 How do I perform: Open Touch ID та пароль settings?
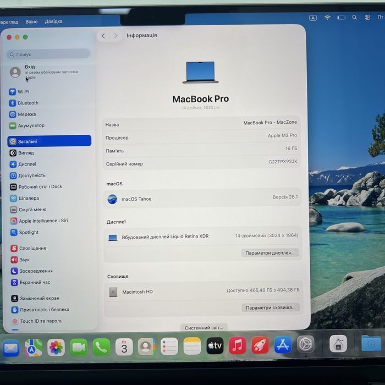tap(37, 321)
